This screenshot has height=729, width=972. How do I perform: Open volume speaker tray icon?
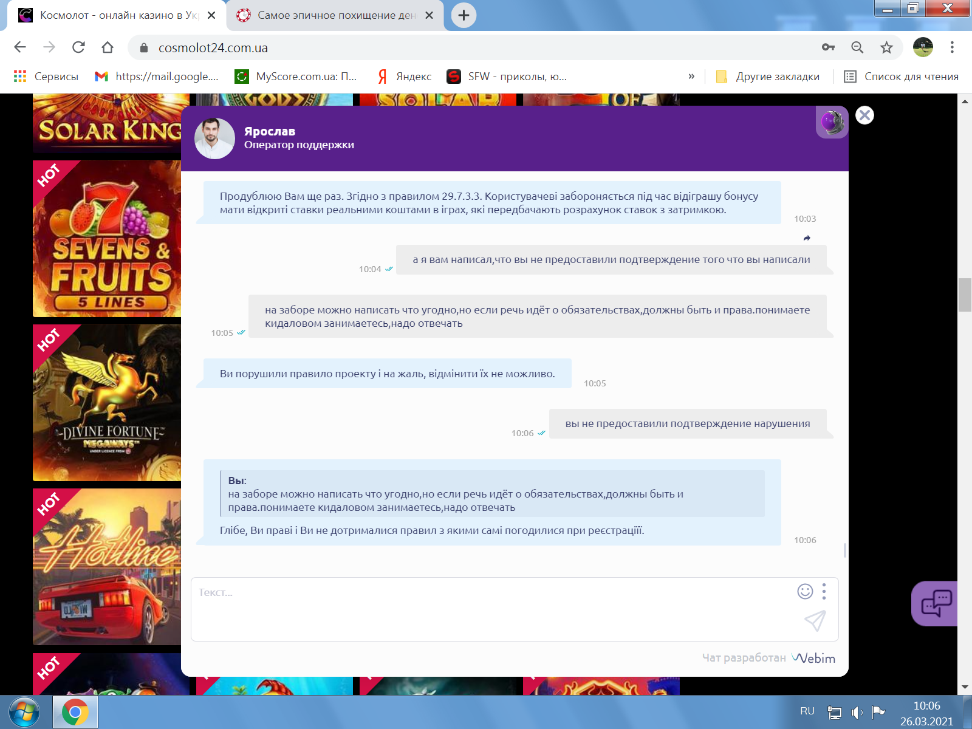pos(857,712)
